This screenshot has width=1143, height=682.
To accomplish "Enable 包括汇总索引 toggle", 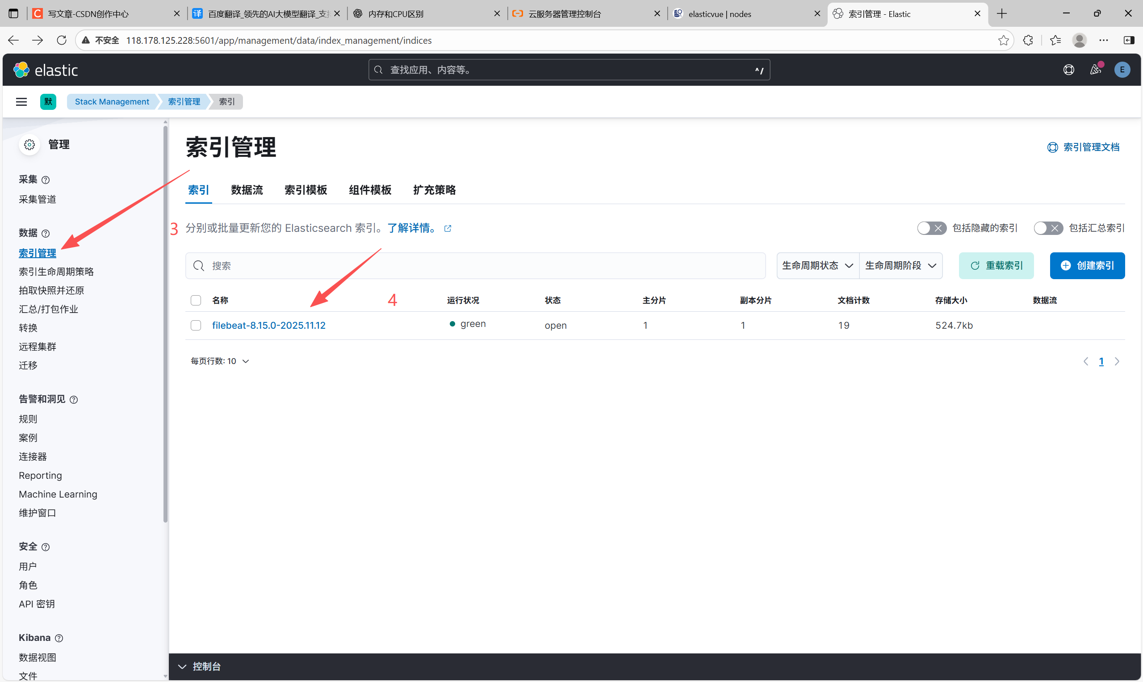I will click(1048, 228).
